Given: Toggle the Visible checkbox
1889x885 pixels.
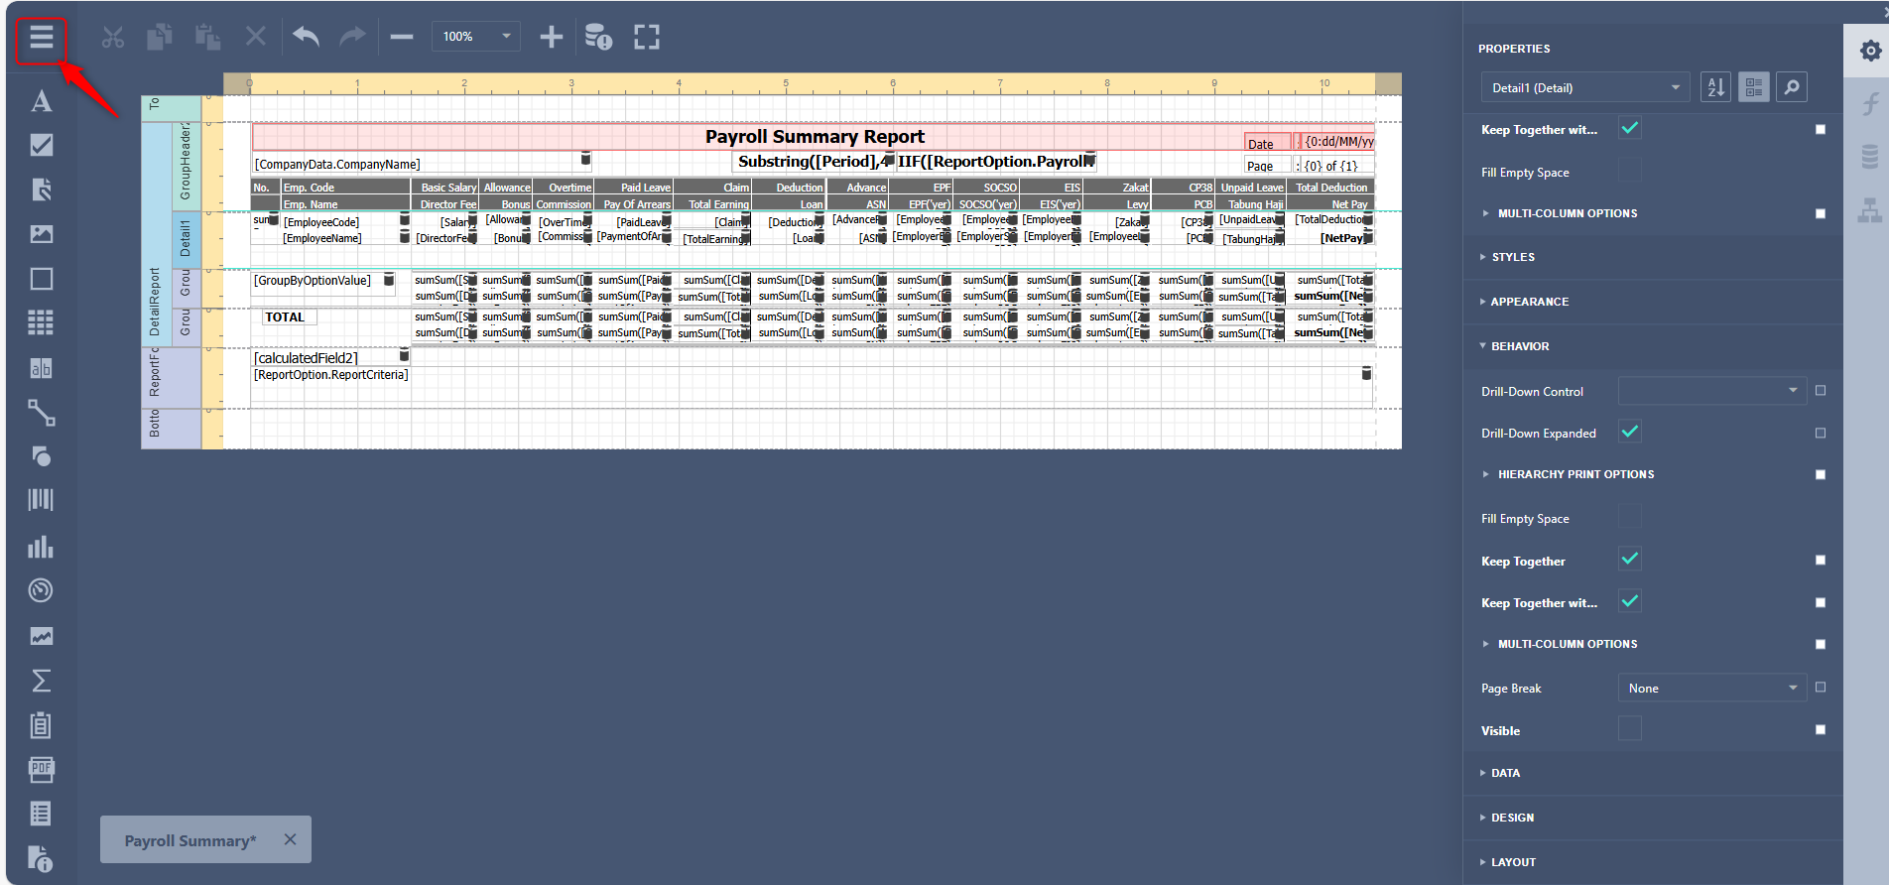Looking at the screenshot, I should coord(1629,729).
